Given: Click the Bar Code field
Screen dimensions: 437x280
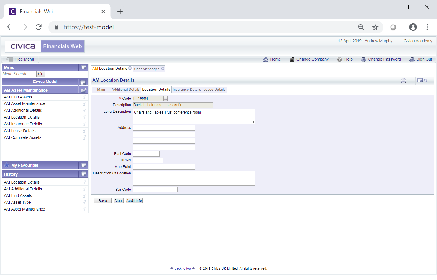Looking at the screenshot, I should coord(155,190).
